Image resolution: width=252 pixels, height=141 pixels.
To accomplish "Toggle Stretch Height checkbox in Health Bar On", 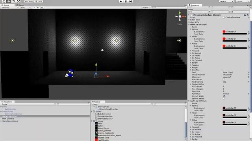I will coord(224,98).
